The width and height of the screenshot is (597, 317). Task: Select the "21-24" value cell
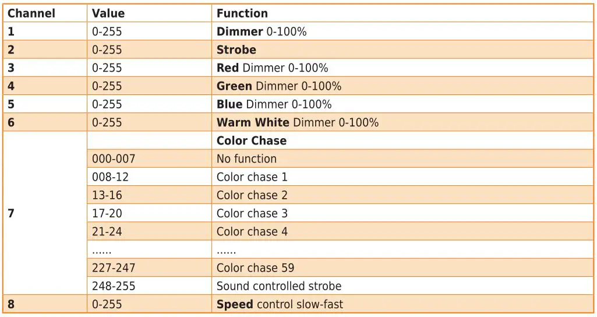pyautogui.click(x=107, y=231)
